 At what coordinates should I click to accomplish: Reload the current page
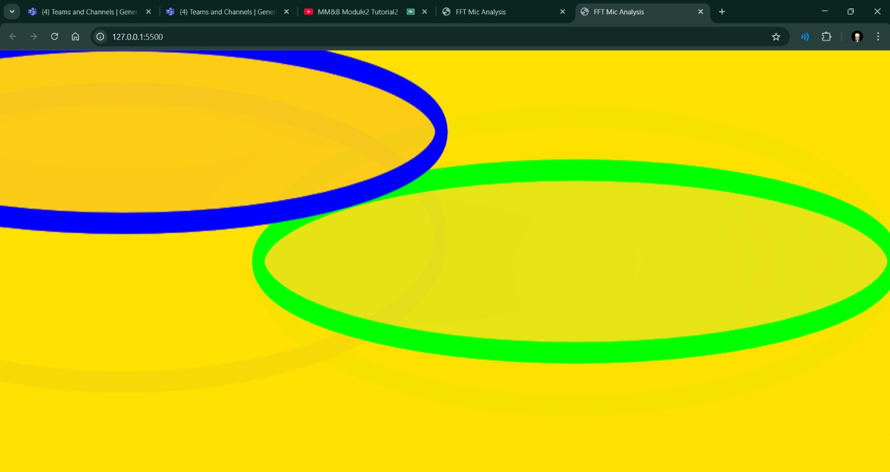(55, 37)
